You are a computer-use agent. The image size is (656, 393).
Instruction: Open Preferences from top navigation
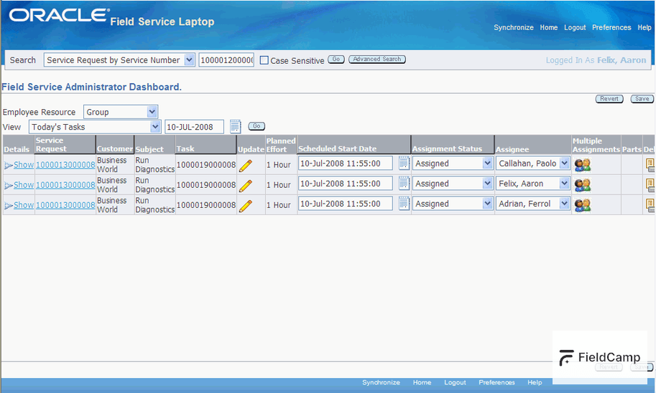click(x=611, y=27)
